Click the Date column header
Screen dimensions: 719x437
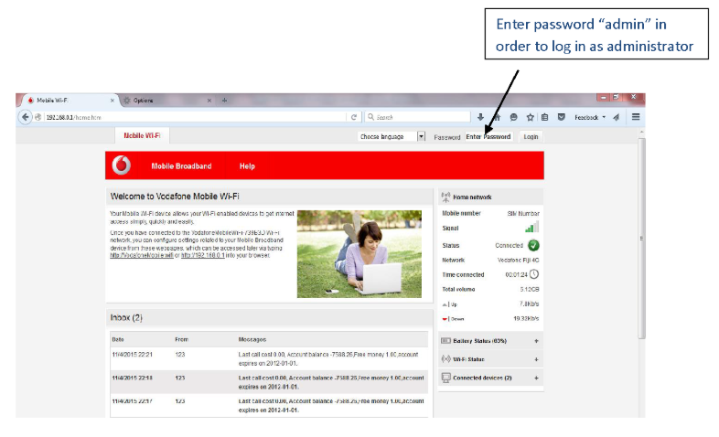tap(118, 339)
